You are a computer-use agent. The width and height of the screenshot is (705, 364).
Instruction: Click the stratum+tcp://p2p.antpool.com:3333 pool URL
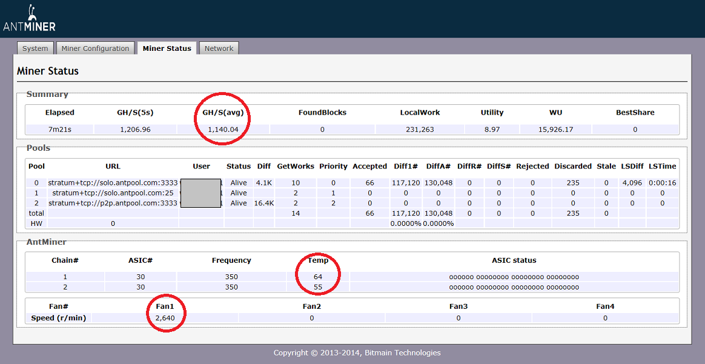[x=113, y=203]
